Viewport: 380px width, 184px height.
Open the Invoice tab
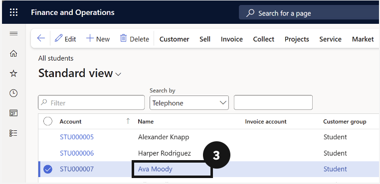(232, 39)
